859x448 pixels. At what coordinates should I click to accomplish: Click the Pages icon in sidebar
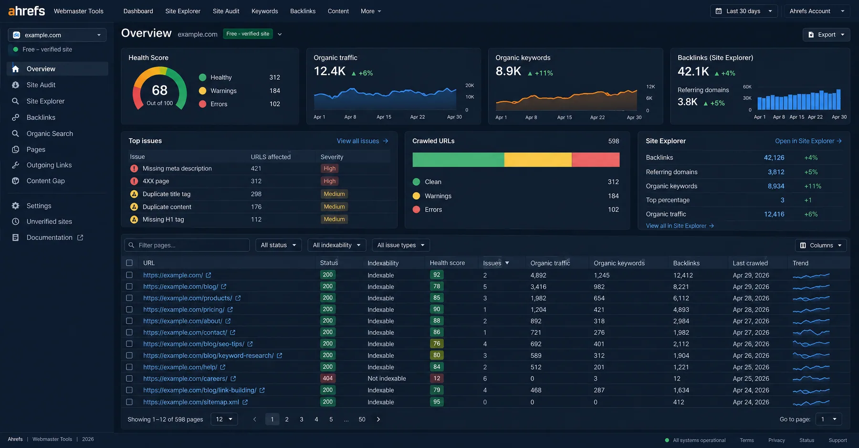(x=16, y=149)
